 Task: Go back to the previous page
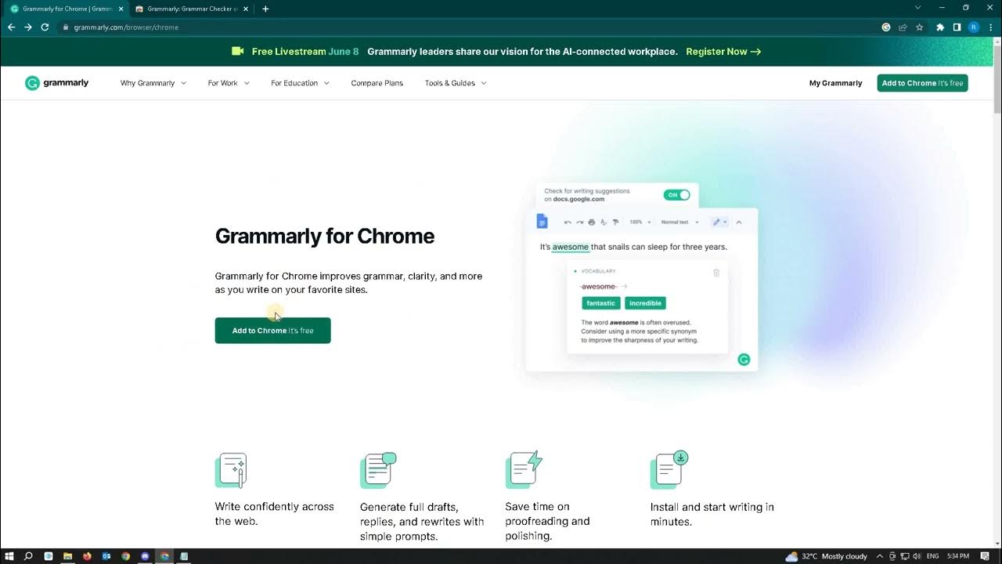pyautogui.click(x=11, y=27)
